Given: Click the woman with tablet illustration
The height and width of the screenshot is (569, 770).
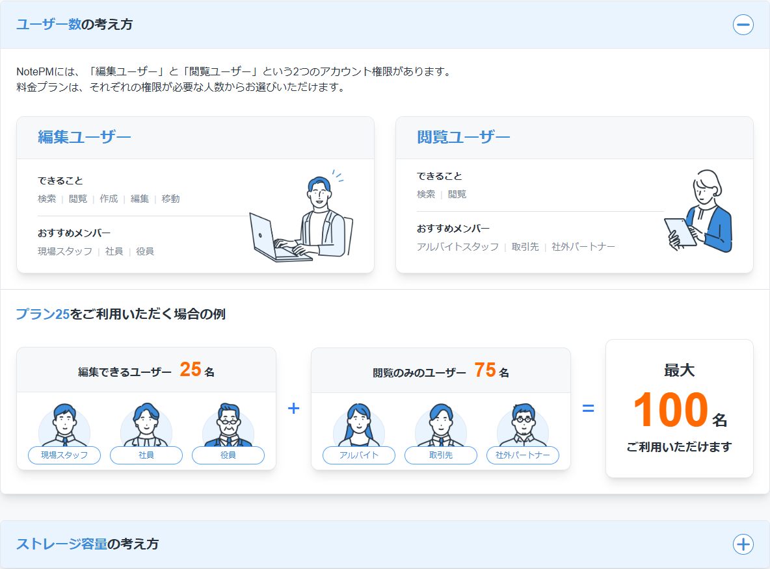Looking at the screenshot, I should point(698,211).
